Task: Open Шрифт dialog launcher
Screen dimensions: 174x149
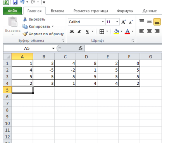Action: click(x=133, y=41)
